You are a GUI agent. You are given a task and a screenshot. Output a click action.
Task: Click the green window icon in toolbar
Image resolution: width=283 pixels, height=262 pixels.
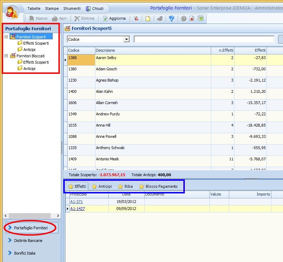pyautogui.click(x=200, y=19)
